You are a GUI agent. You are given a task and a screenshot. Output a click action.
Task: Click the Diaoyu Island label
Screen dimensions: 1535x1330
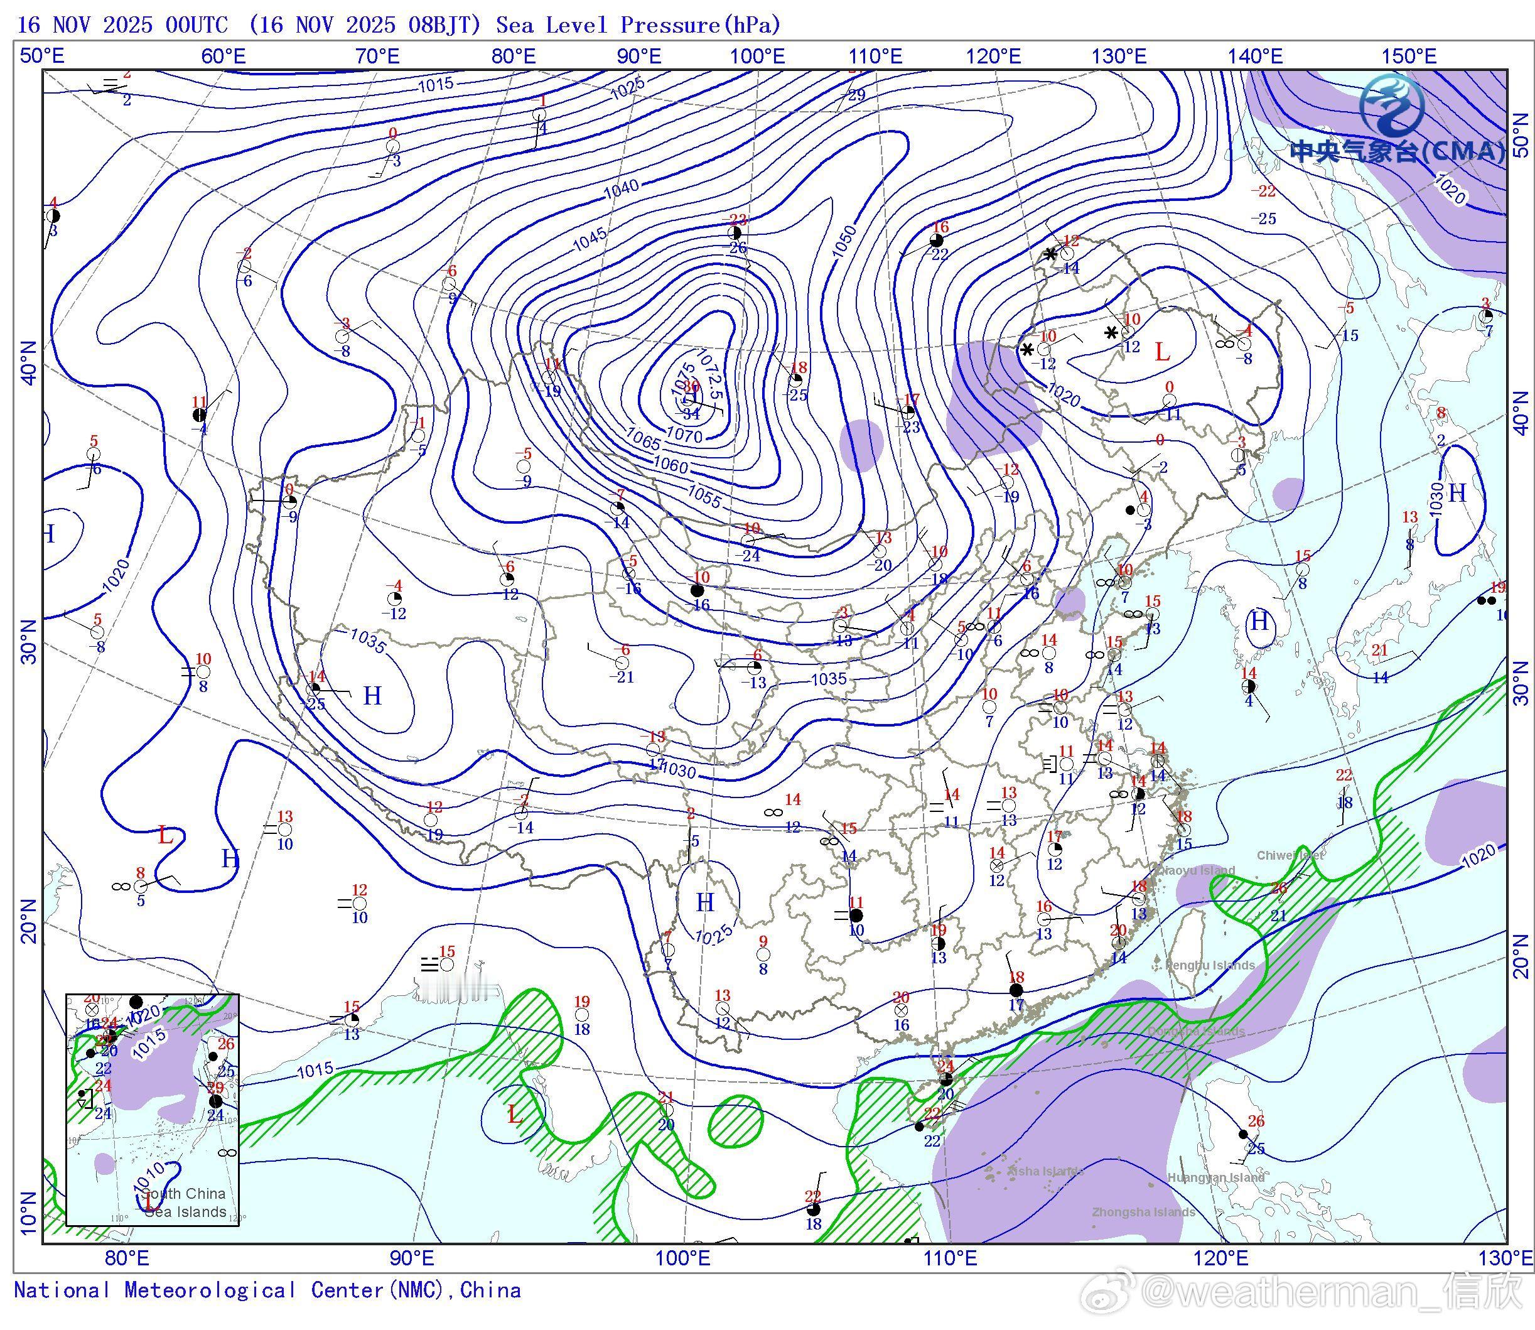click(x=1197, y=870)
